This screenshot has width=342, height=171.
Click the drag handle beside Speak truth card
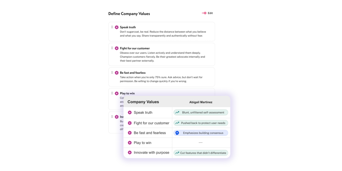coord(112,27)
